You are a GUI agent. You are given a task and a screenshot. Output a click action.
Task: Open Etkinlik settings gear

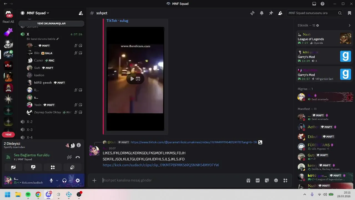tap(318, 26)
